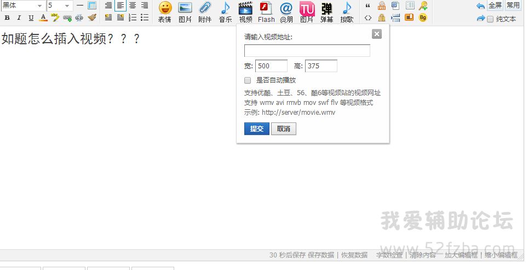The image size is (528, 270).
Task: Click 清除内容 to clear content
Action: 423,255
